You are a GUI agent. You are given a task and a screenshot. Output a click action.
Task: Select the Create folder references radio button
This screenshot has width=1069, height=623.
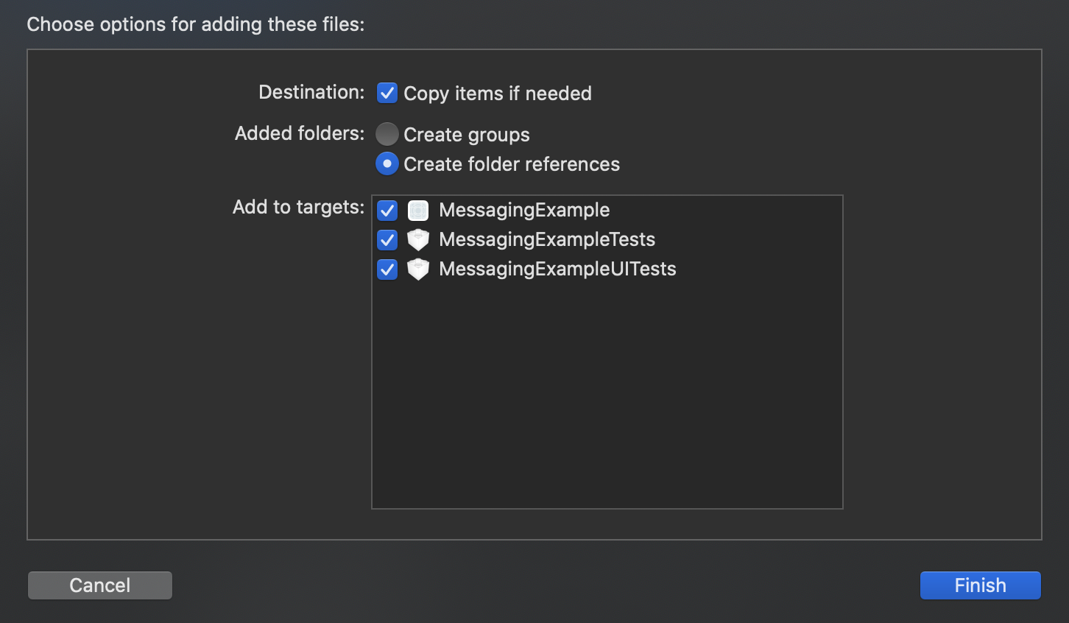pos(387,163)
